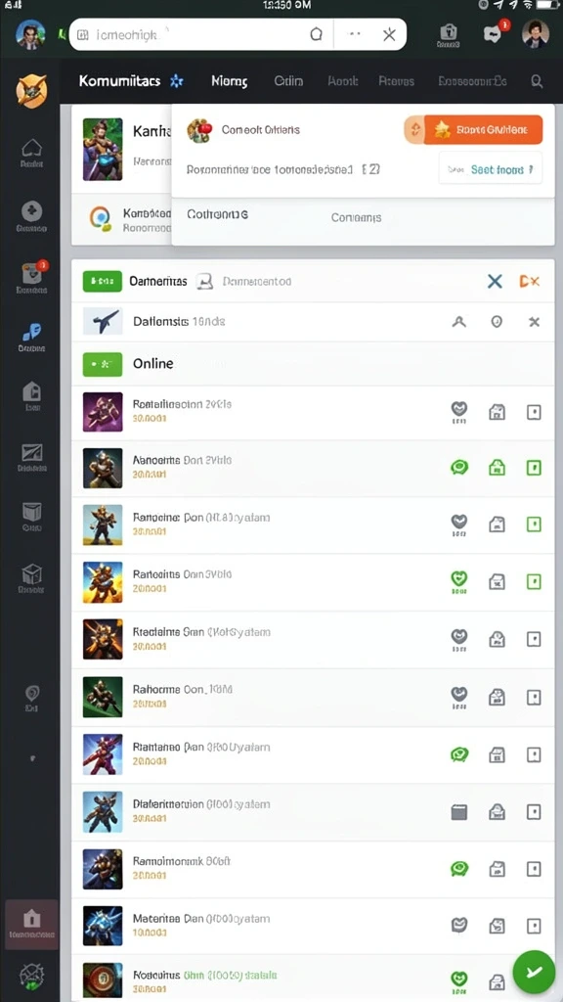Viewport: 563px width, 1002px height.
Task: Click the green button beside the Online label
Action: (x=102, y=364)
